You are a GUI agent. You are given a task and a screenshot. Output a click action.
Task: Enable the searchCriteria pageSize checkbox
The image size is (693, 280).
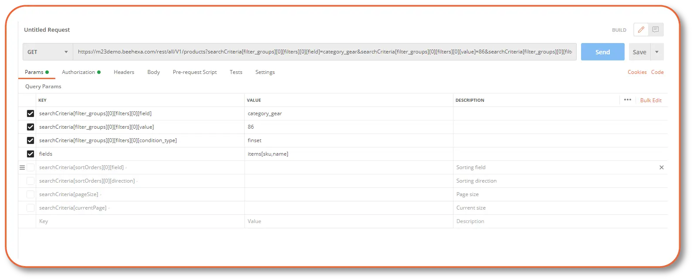[30, 194]
